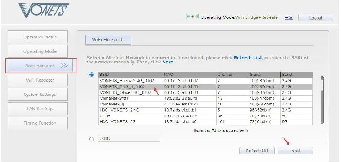This screenshot has width=341, height=162.
Task: Click MAC address c8:50:e9:e9:a4:28
Action: pyautogui.click(x=181, y=104)
